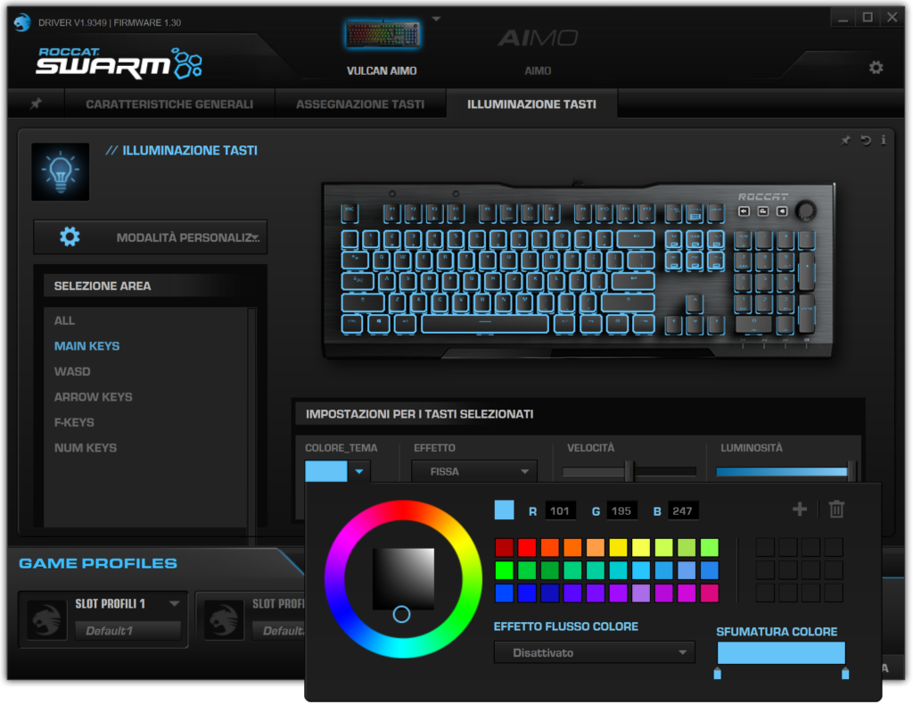The width and height of the screenshot is (913, 713).
Task: Adjust the Velocità slider handle
Action: (x=629, y=471)
